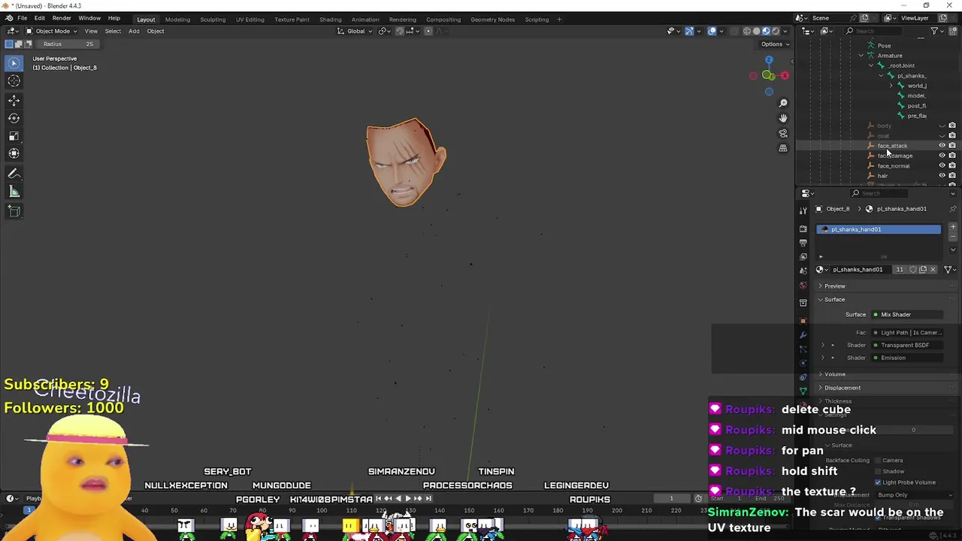Select the Measure tool
This screenshot has width=962, height=541.
coord(14,192)
